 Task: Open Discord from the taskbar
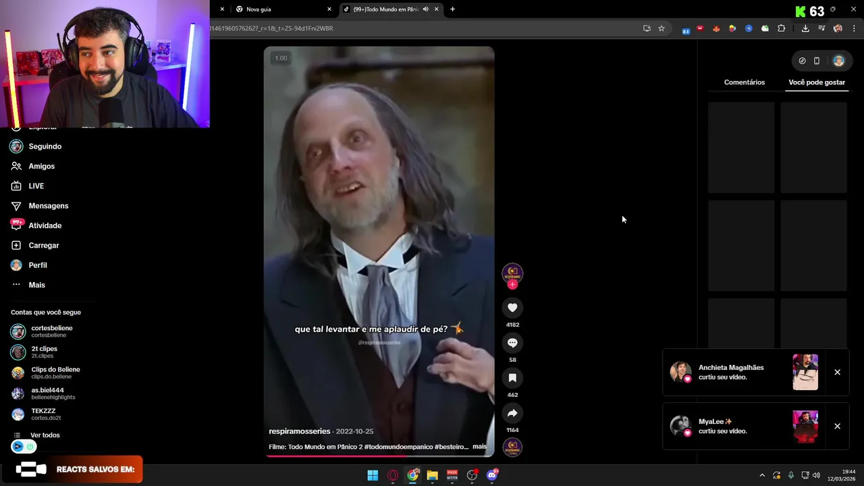(x=492, y=475)
